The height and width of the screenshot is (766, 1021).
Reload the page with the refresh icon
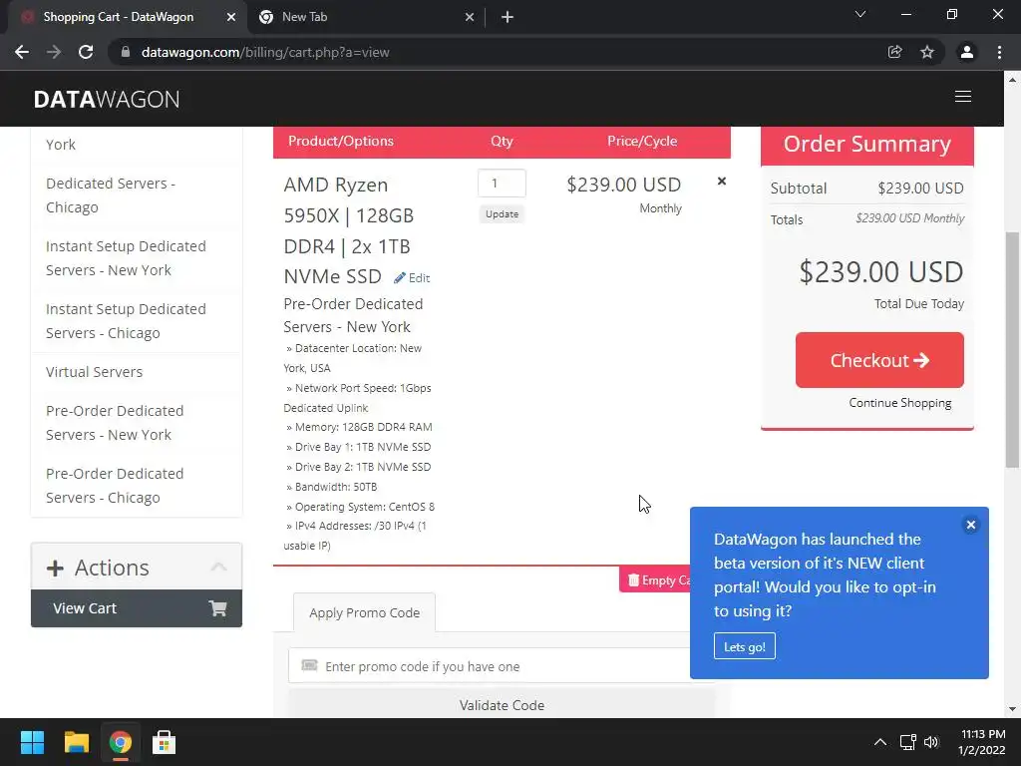86,52
